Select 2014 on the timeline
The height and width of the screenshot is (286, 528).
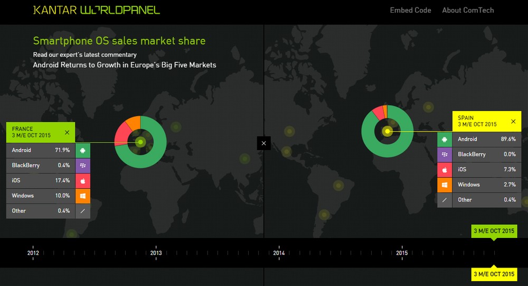279,253
